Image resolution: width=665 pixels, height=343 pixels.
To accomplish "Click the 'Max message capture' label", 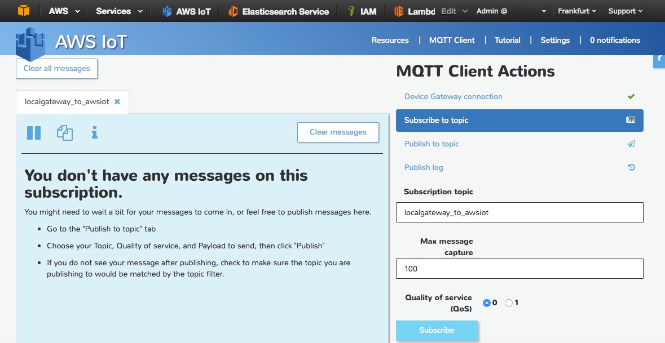I will point(447,247).
